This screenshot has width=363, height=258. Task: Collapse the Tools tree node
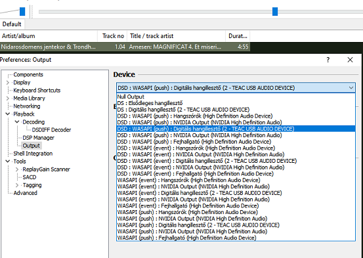pyautogui.click(x=8, y=161)
